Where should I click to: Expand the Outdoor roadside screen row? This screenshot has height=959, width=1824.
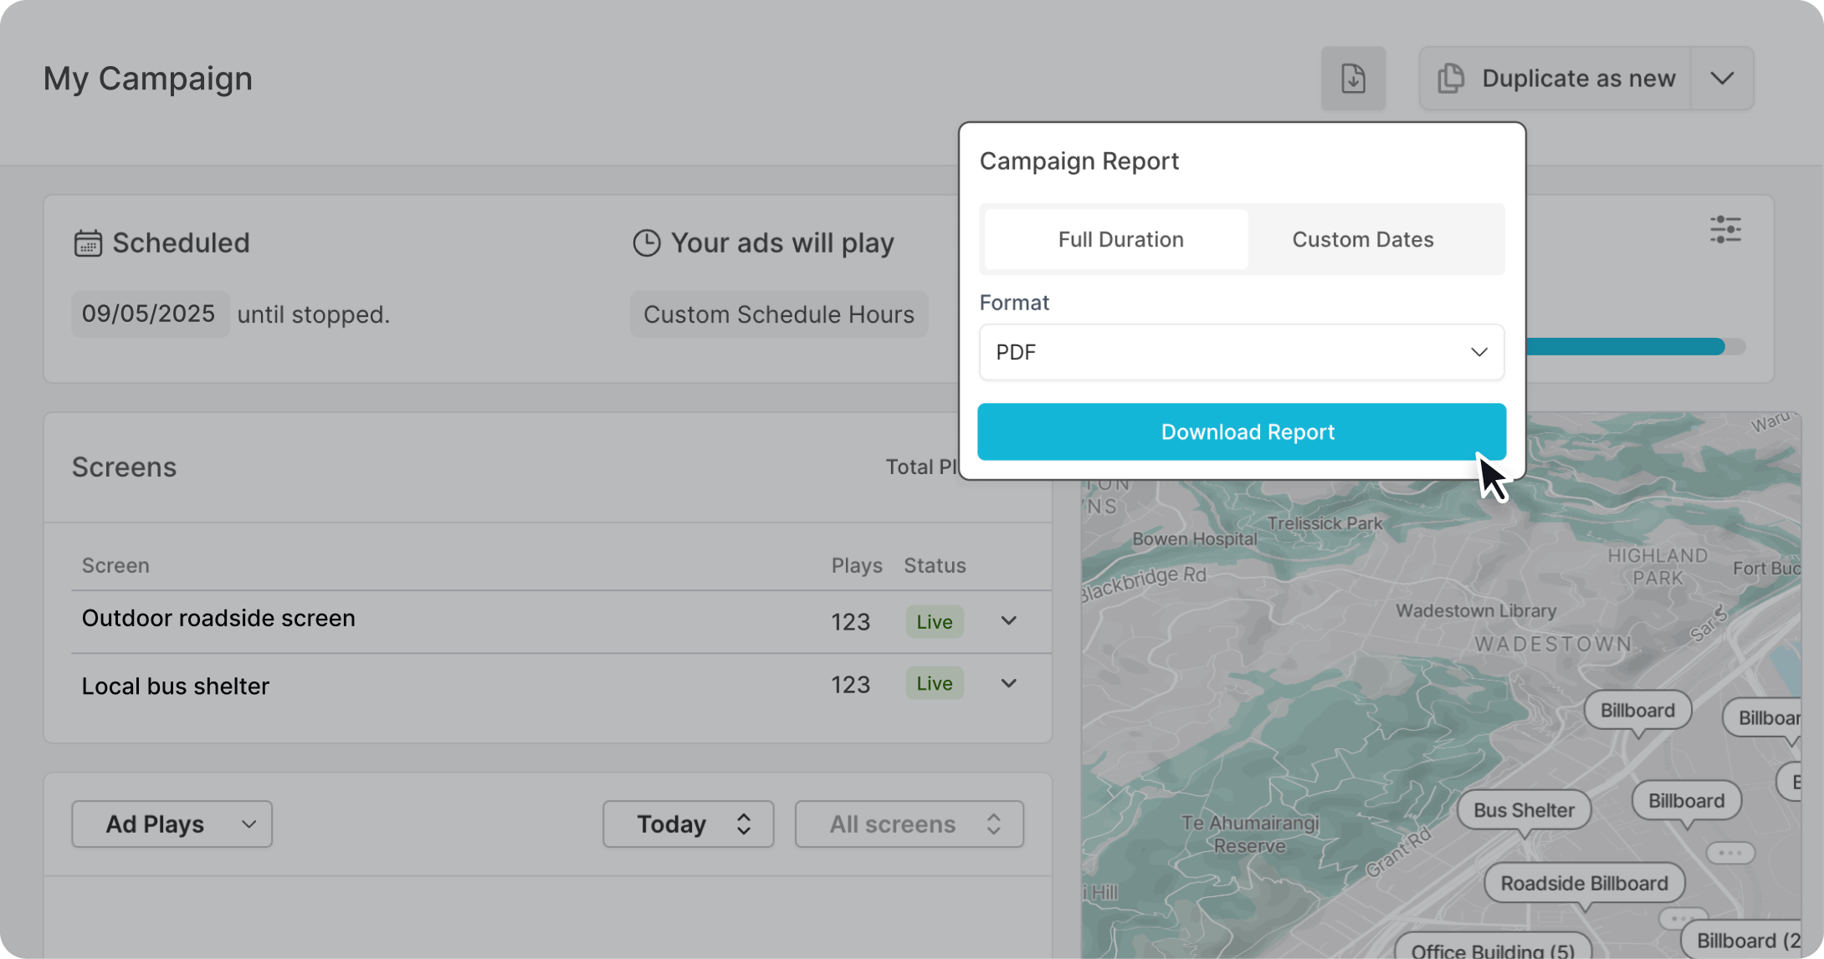1008,621
